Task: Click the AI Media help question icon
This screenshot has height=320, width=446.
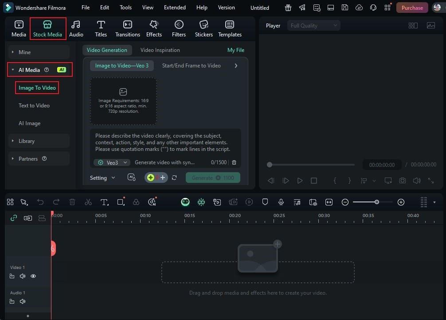Action: point(47,70)
